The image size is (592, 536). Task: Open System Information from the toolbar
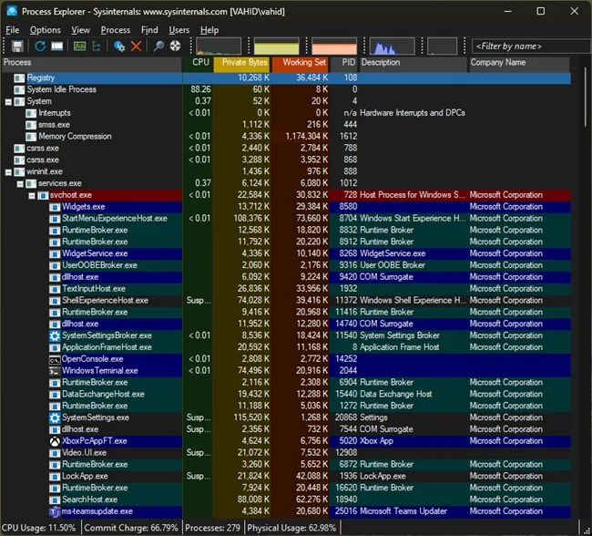click(79, 46)
